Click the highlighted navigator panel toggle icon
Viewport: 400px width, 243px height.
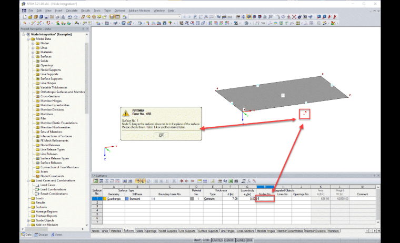(112, 17)
